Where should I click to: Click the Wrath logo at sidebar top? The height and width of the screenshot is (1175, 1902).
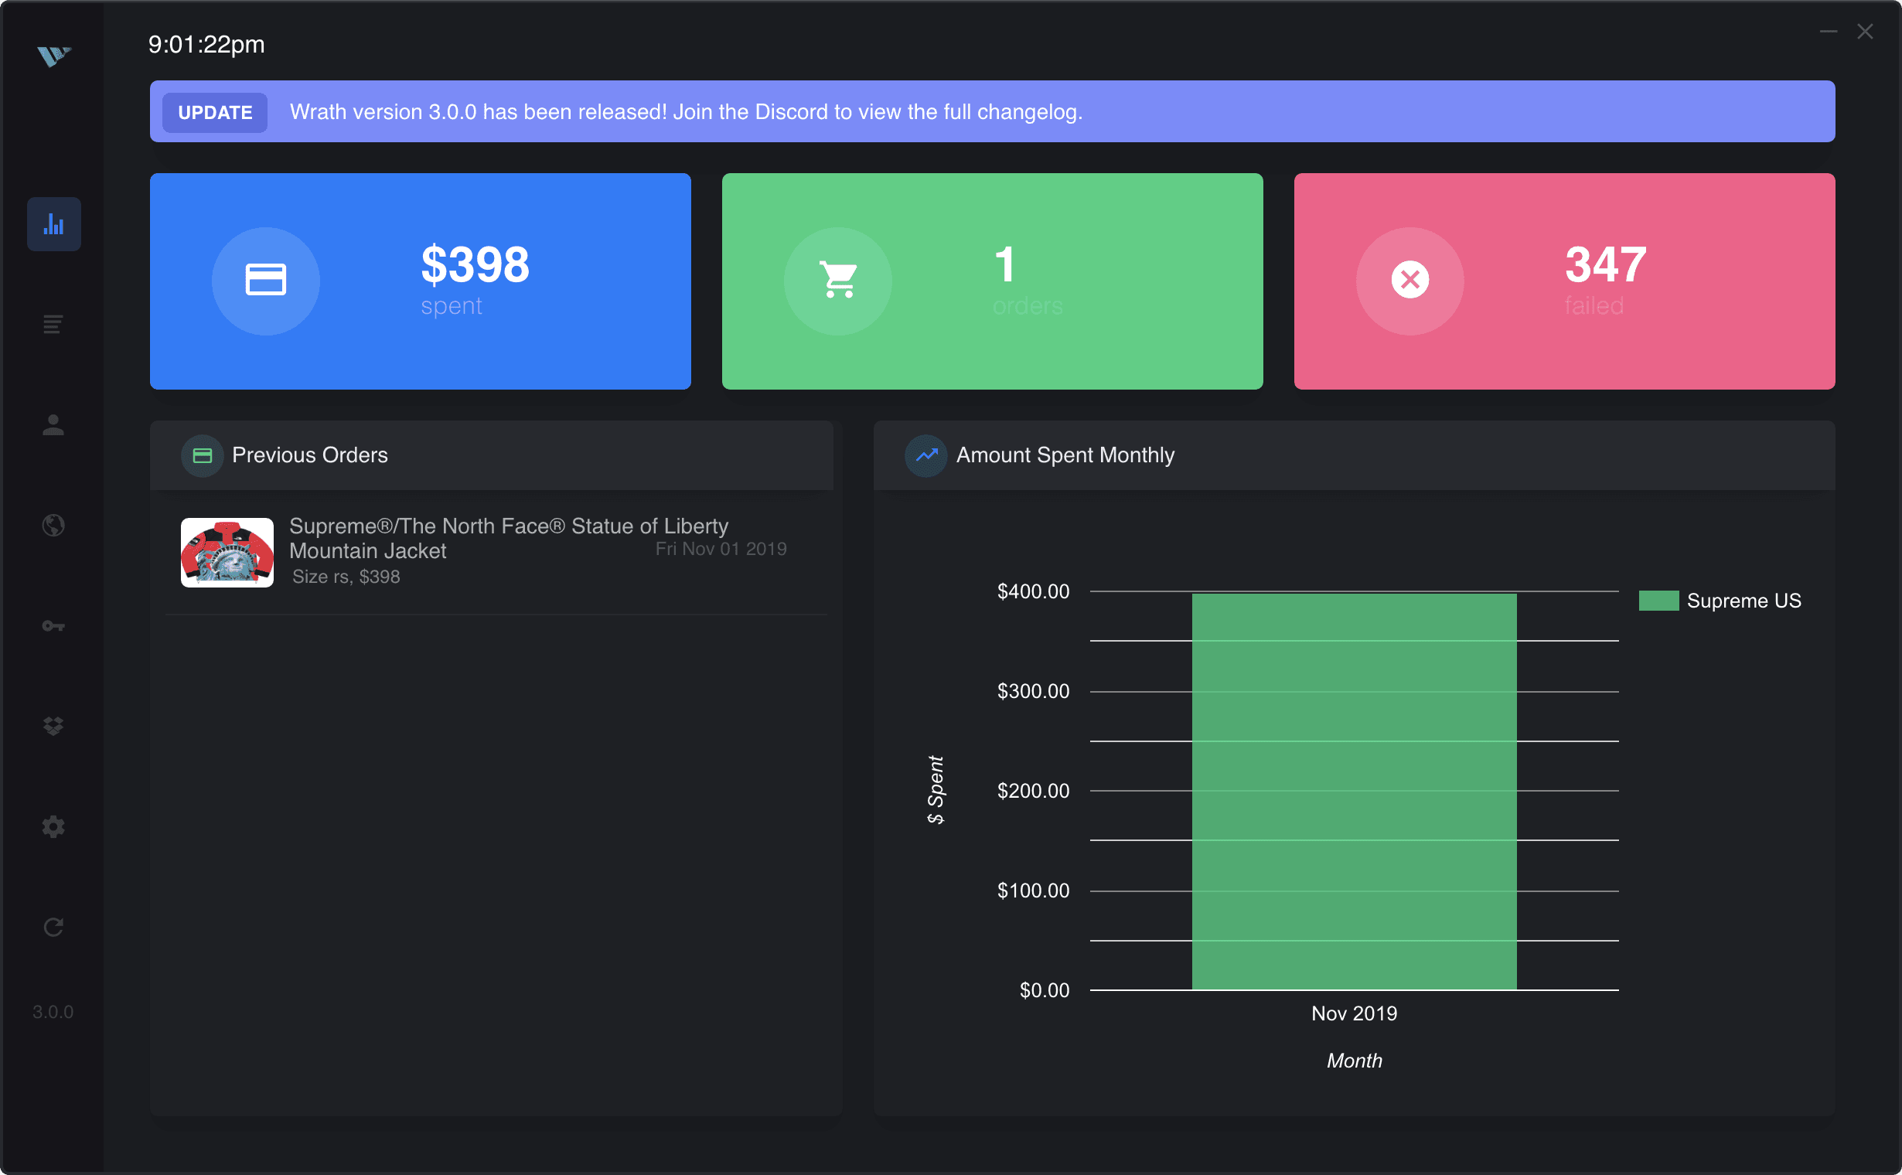click(53, 54)
